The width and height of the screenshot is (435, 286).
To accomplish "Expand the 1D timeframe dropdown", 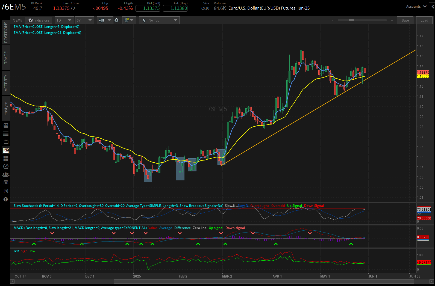I will pos(64,20).
